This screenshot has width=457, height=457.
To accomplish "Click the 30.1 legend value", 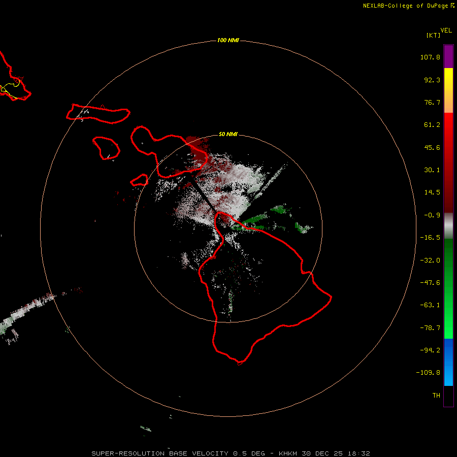I will click(432, 170).
